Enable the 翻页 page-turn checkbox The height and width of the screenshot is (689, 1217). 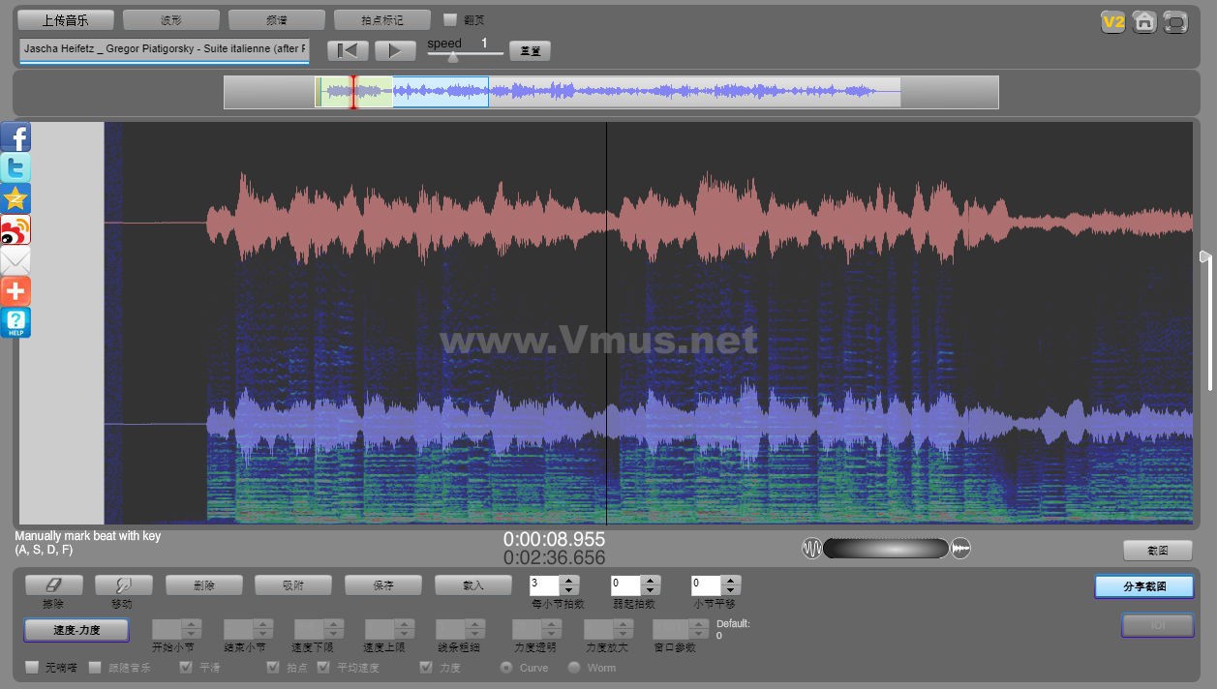click(450, 19)
